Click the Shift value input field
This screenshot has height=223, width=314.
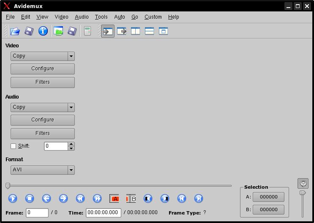tap(56, 146)
